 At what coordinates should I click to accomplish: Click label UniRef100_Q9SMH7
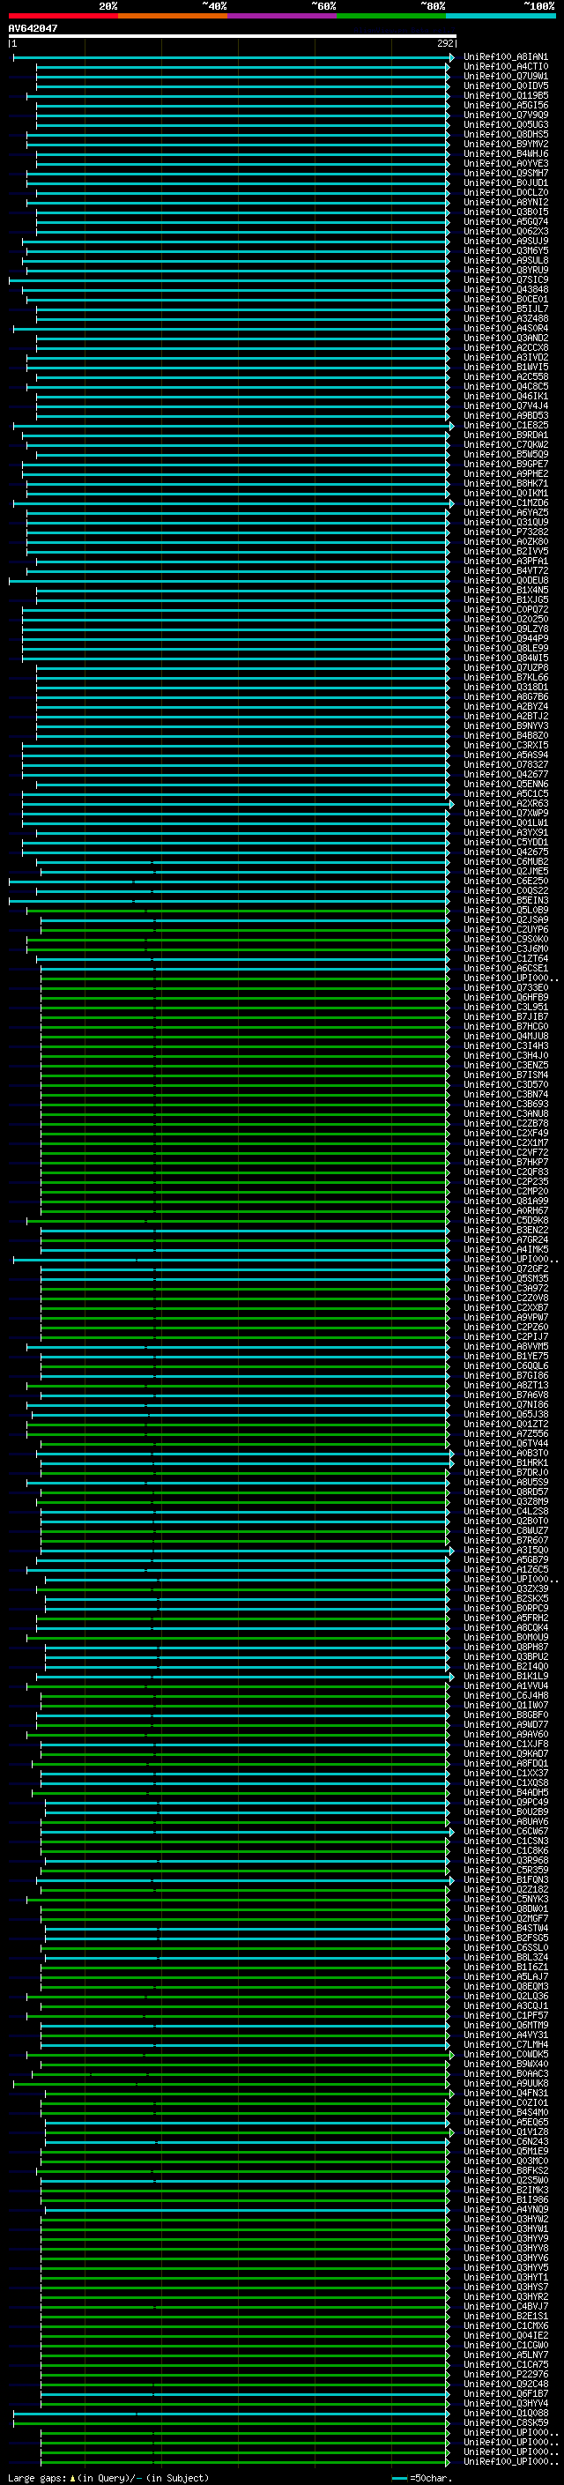(x=505, y=173)
